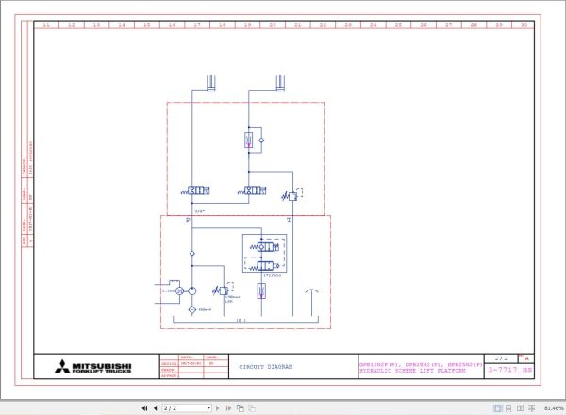Click the previous view icon
Viewport: 566px width, 415px height.
coord(240,408)
